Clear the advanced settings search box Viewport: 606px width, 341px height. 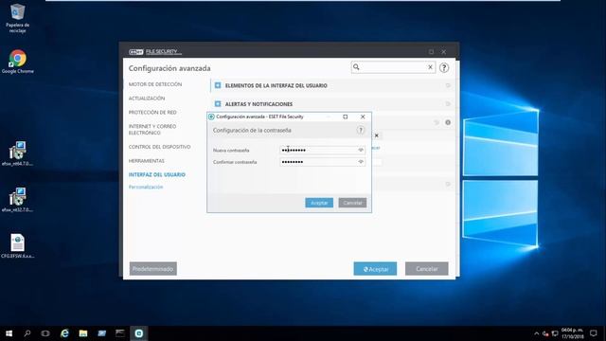[430, 67]
